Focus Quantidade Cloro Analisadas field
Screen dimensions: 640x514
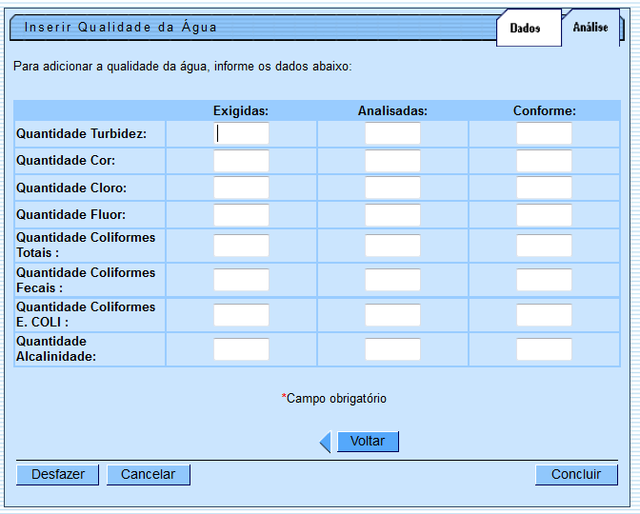[392, 188]
